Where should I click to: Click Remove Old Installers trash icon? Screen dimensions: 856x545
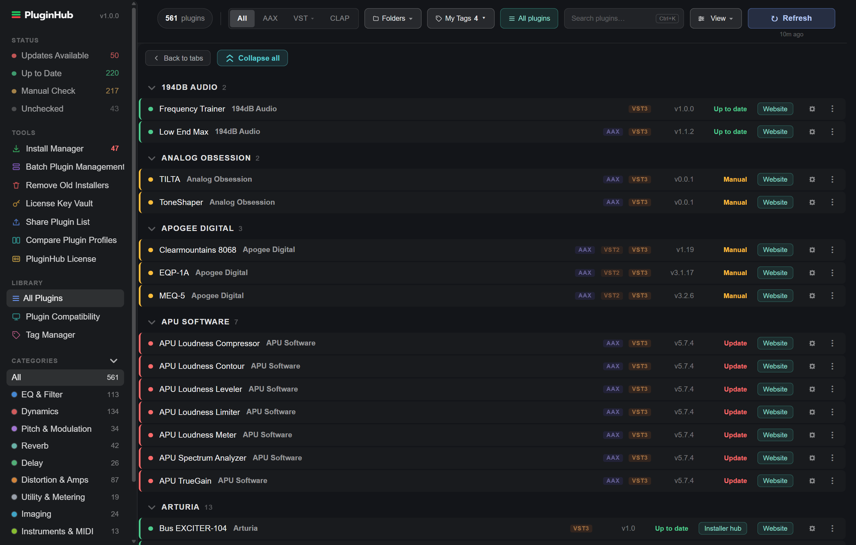16,185
